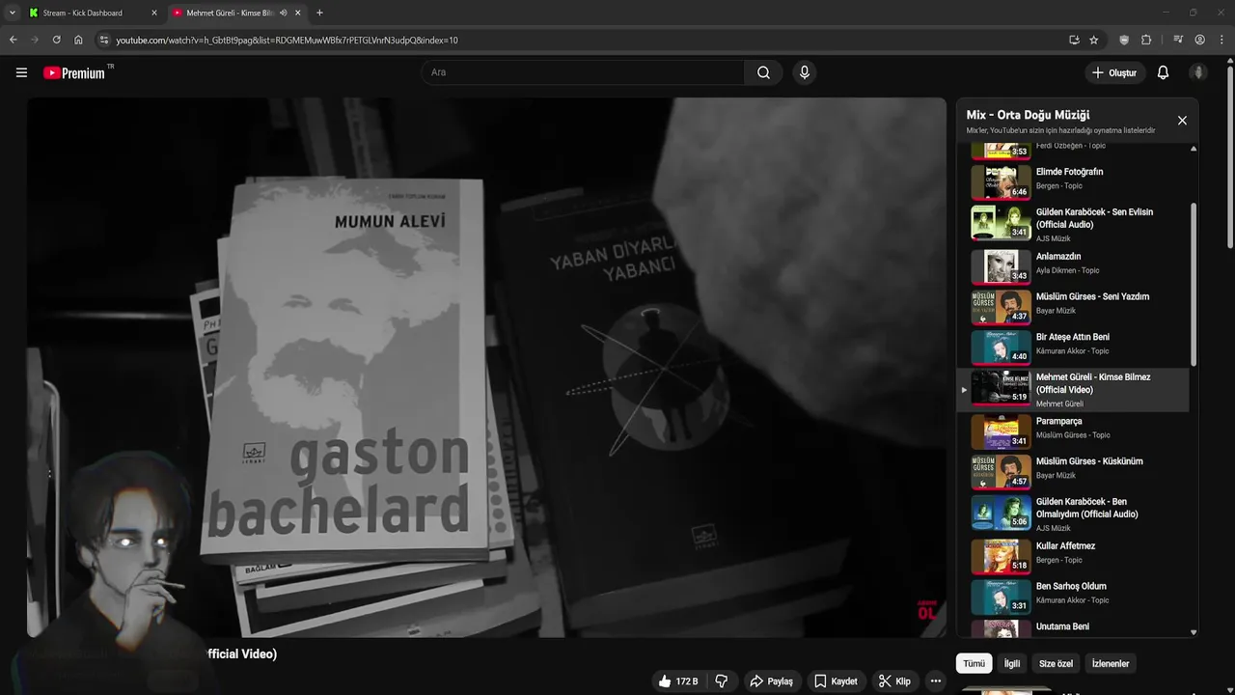The width and height of the screenshot is (1235, 695).
Task: Click the Klip clip button
Action: pyautogui.click(x=894, y=681)
